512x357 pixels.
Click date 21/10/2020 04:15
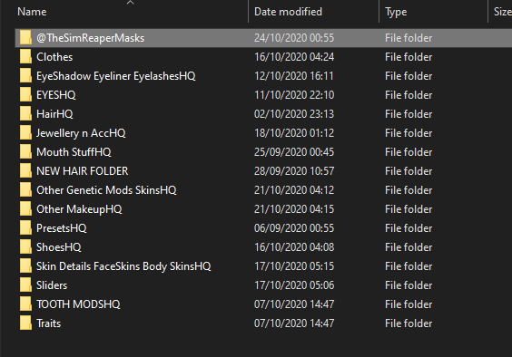click(x=294, y=209)
